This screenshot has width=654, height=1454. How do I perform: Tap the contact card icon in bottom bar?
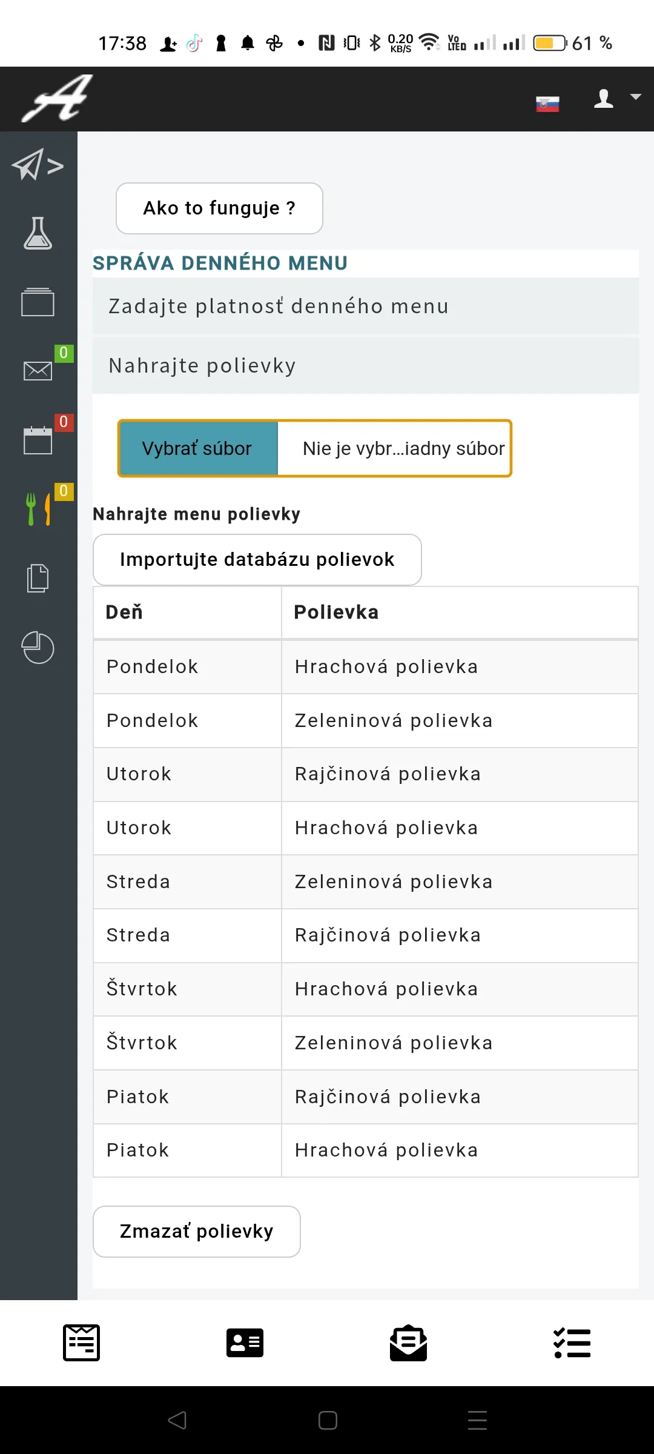tap(245, 1343)
